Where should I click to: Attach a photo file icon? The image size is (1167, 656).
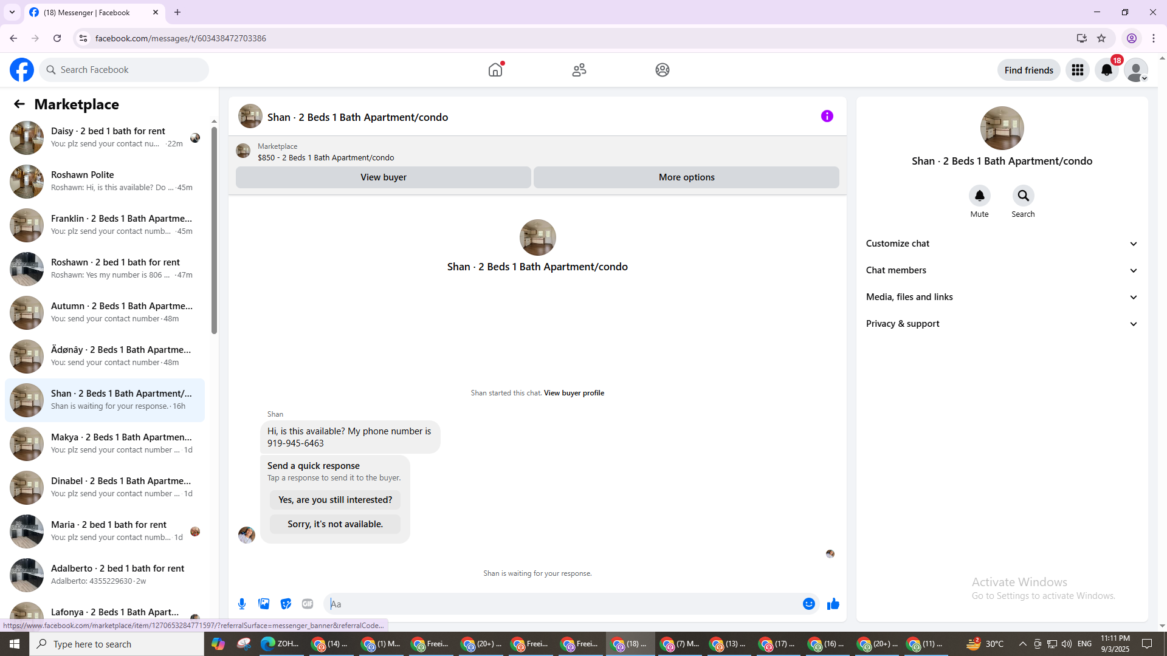264,604
